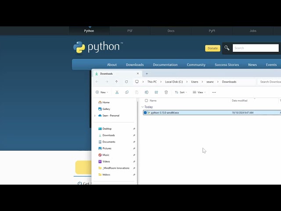Open the News menu on python.org
The image size is (281, 211).
click(x=252, y=65)
